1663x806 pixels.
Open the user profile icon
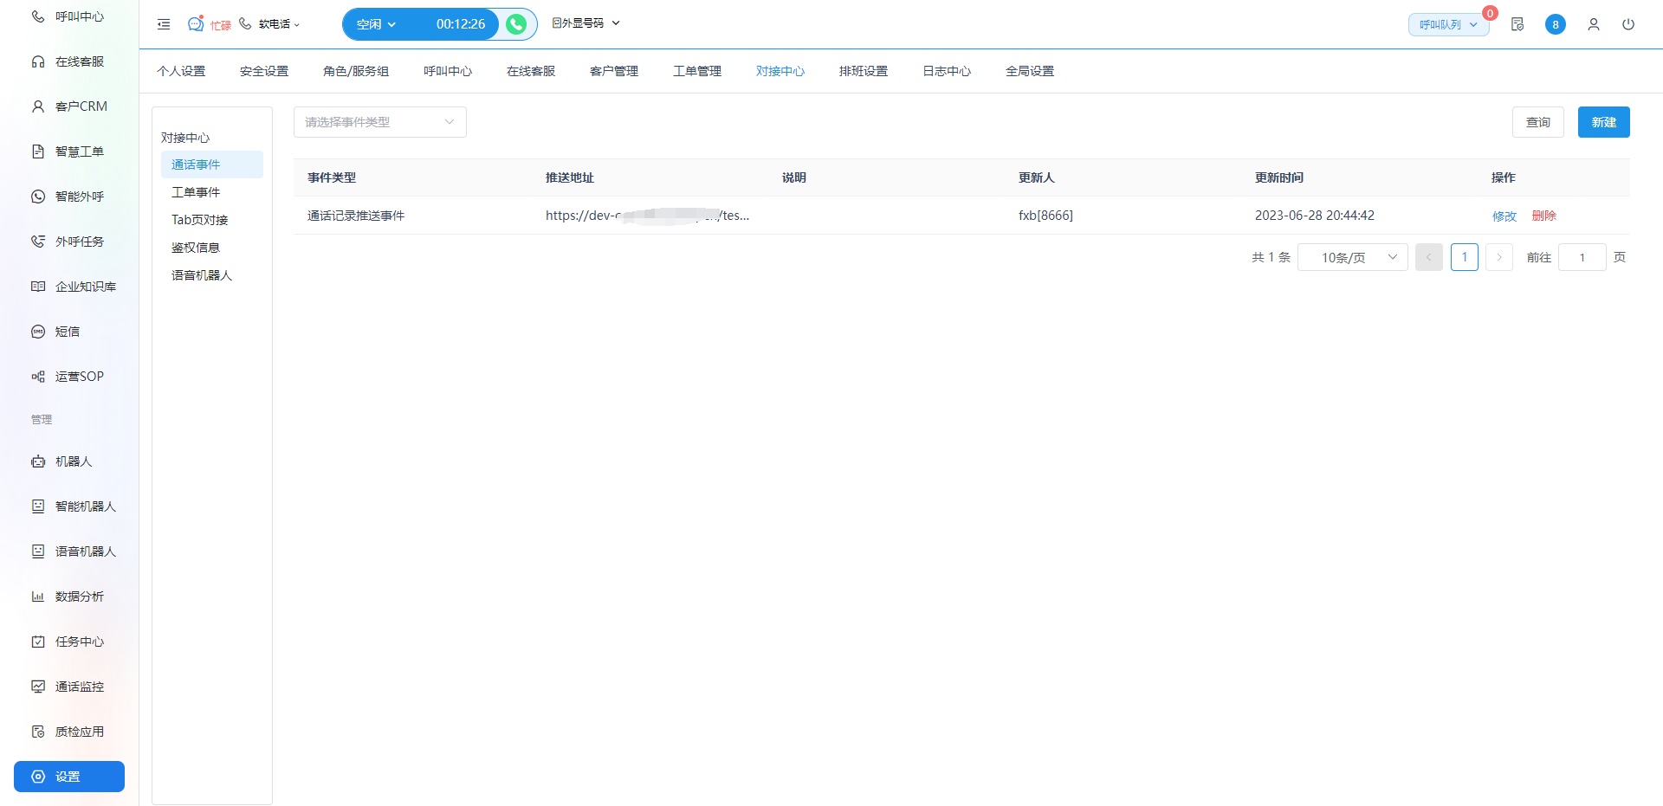click(1594, 24)
